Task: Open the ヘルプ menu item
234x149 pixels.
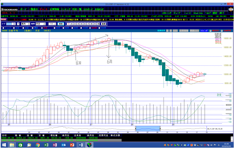Action: (x=208, y=13)
